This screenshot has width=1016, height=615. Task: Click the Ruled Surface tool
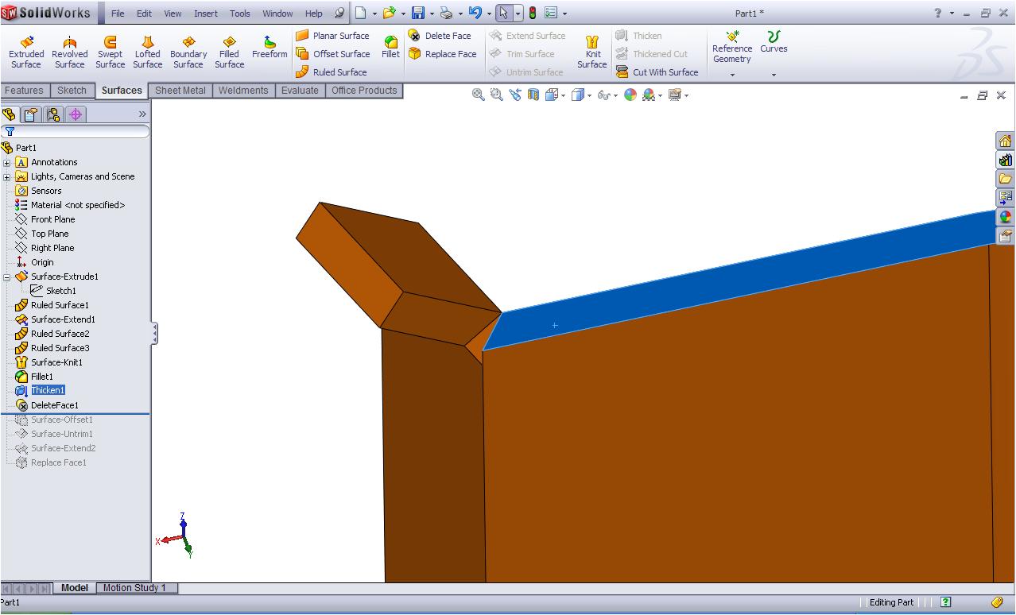pyautogui.click(x=331, y=72)
